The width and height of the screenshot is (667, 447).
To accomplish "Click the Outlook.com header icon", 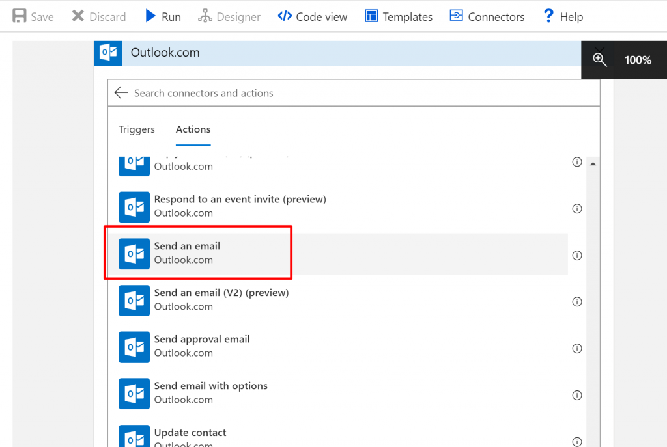I will pyautogui.click(x=108, y=53).
